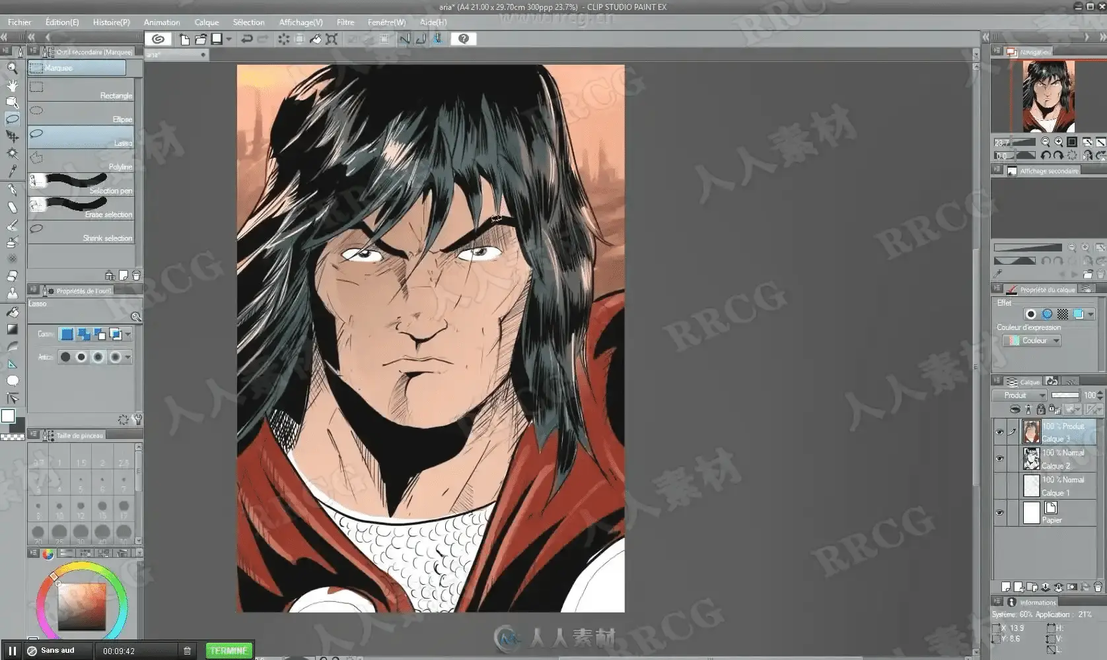Image resolution: width=1107 pixels, height=660 pixels.
Task: Enable the Border effect circle icon
Action: coord(1030,314)
